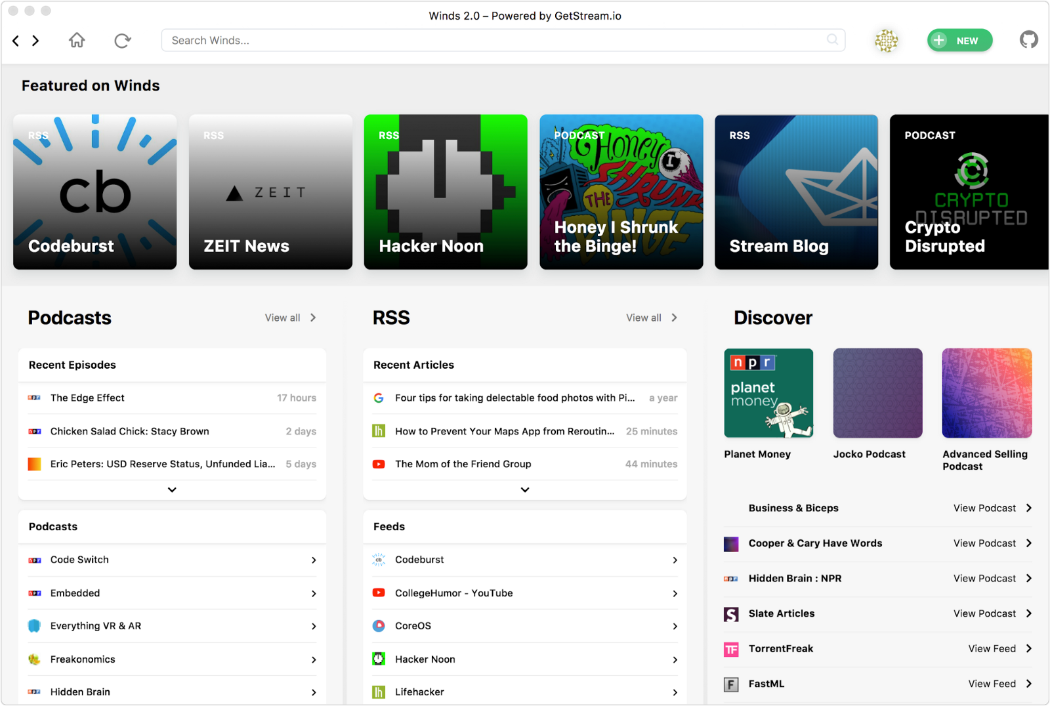
Task: Click the Home icon in toolbar
Action: point(77,41)
